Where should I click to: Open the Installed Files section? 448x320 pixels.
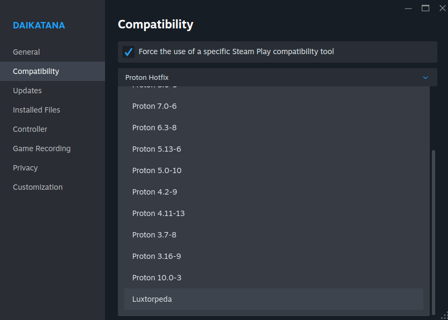click(x=36, y=110)
